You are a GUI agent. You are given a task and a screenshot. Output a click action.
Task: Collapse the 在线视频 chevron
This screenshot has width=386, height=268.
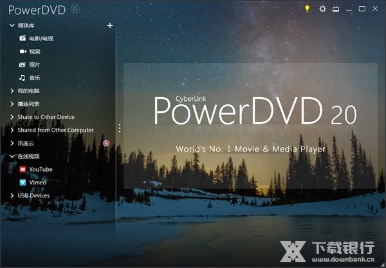[x=12, y=156]
